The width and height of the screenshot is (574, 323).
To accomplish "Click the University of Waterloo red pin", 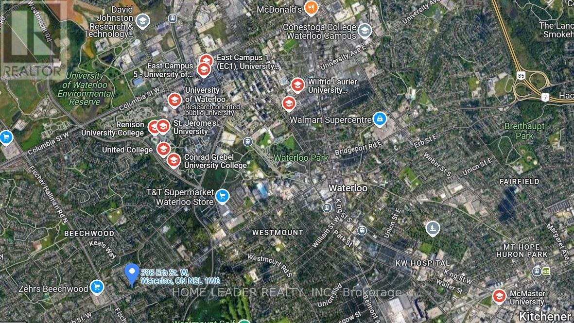I will pos(174,100).
